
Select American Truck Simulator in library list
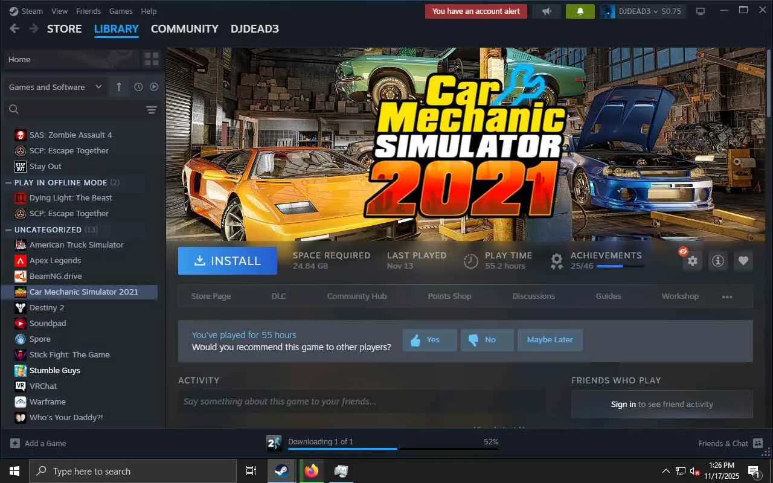pos(77,245)
